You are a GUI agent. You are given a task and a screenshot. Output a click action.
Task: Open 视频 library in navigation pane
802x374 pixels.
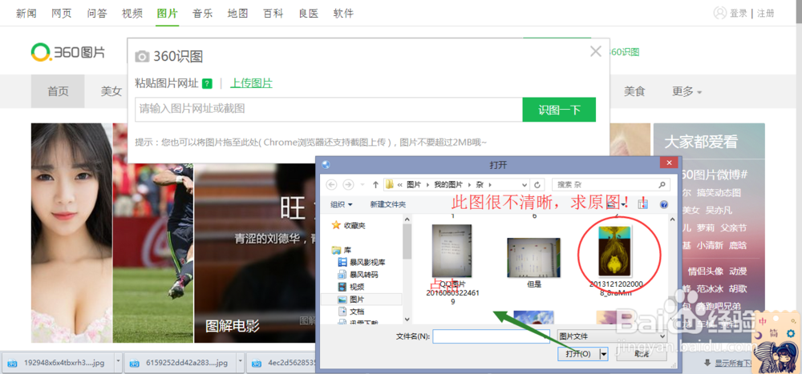click(351, 287)
